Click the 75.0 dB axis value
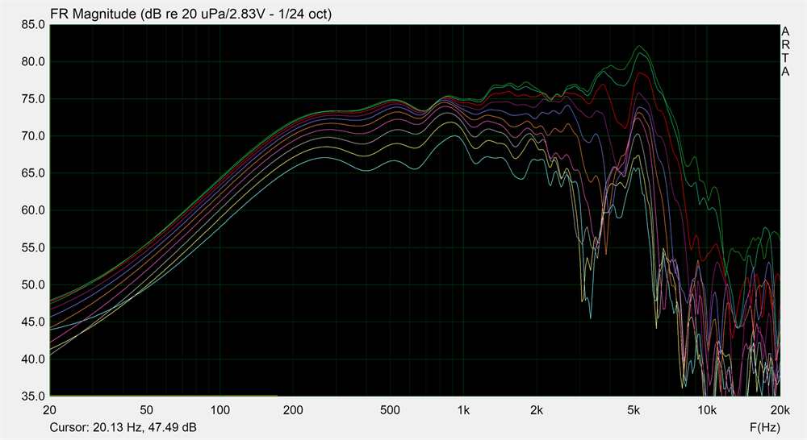Image resolution: width=807 pixels, height=440 pixels. 33,99
